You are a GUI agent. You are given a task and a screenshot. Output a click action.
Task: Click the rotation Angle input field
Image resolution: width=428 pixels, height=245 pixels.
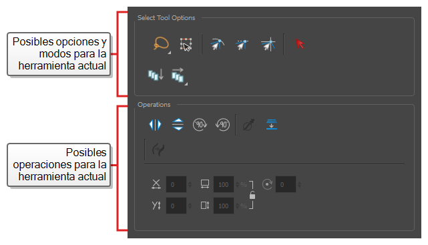coord(286,184)
